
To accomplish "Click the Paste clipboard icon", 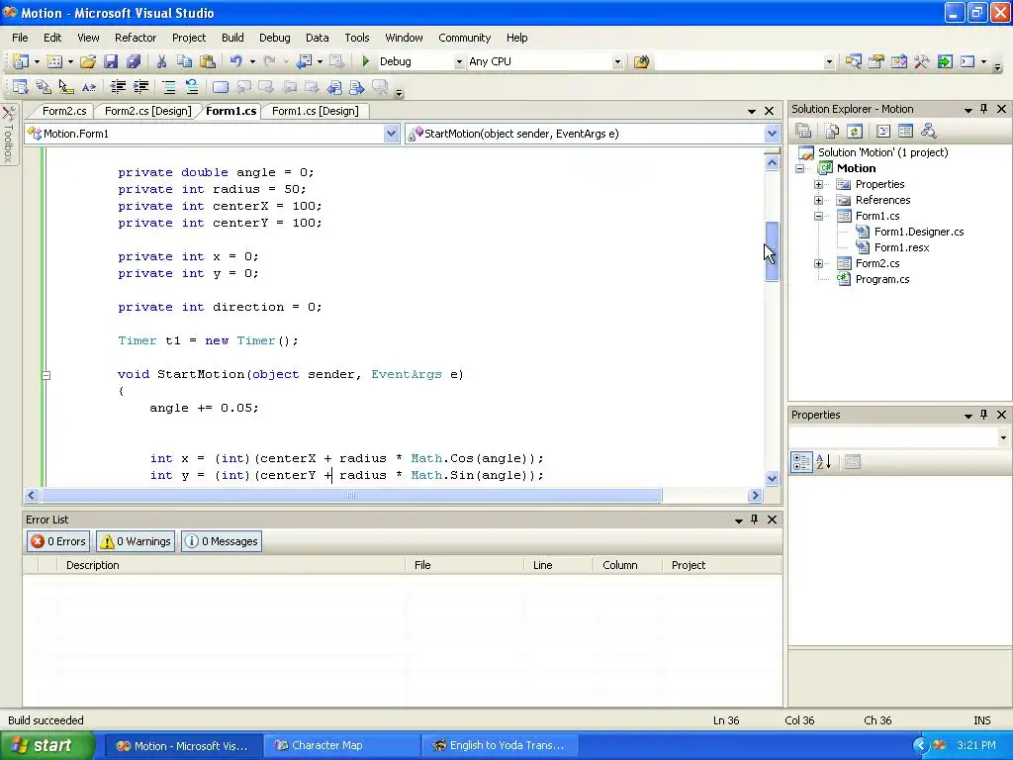I will (x=208, y=61).
